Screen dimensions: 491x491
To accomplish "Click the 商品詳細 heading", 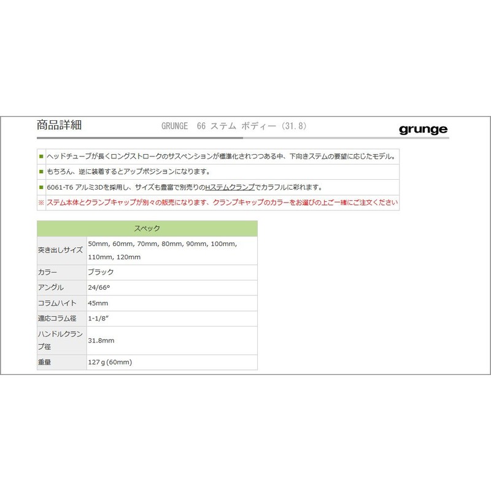I will 59,126.
